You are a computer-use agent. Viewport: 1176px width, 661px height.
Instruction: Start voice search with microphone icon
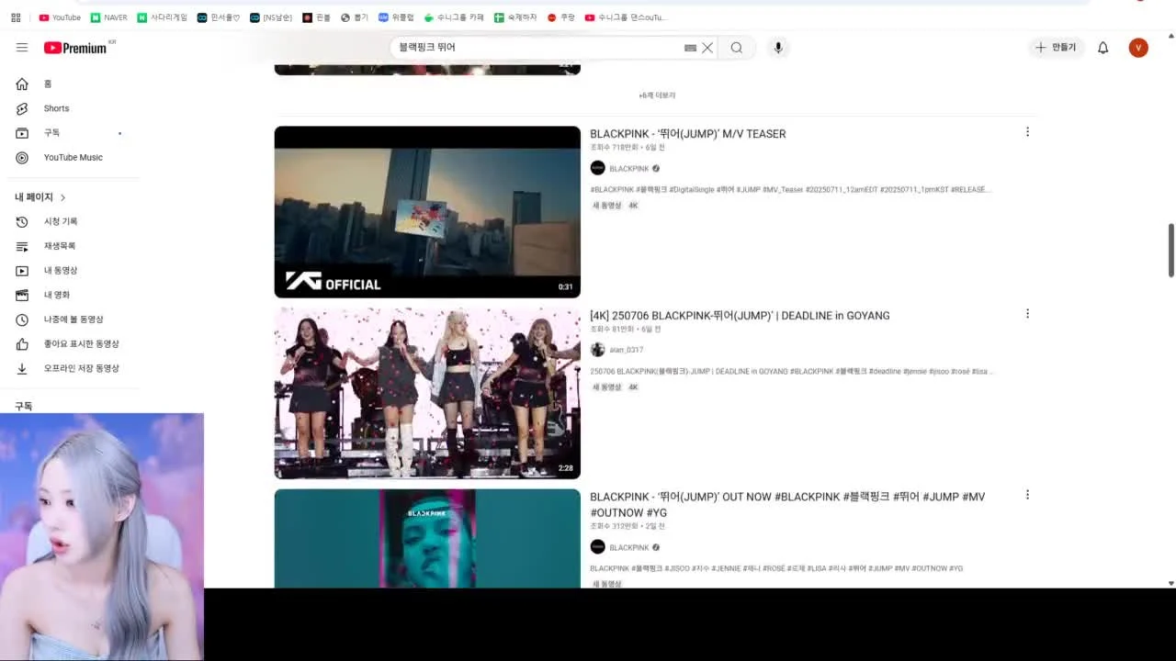click(x=778, y=48)
